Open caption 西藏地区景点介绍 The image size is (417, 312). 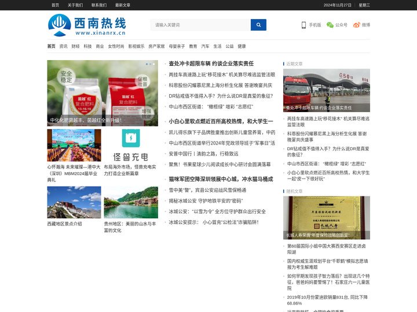pyautogui.click(x=65, y=224)
